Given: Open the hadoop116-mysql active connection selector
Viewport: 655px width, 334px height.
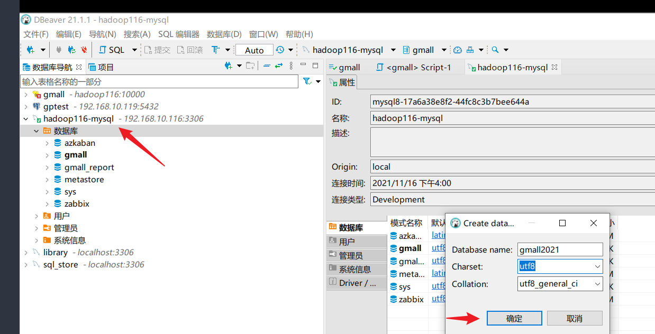Looking at the screenshot, I should (349, 50).
